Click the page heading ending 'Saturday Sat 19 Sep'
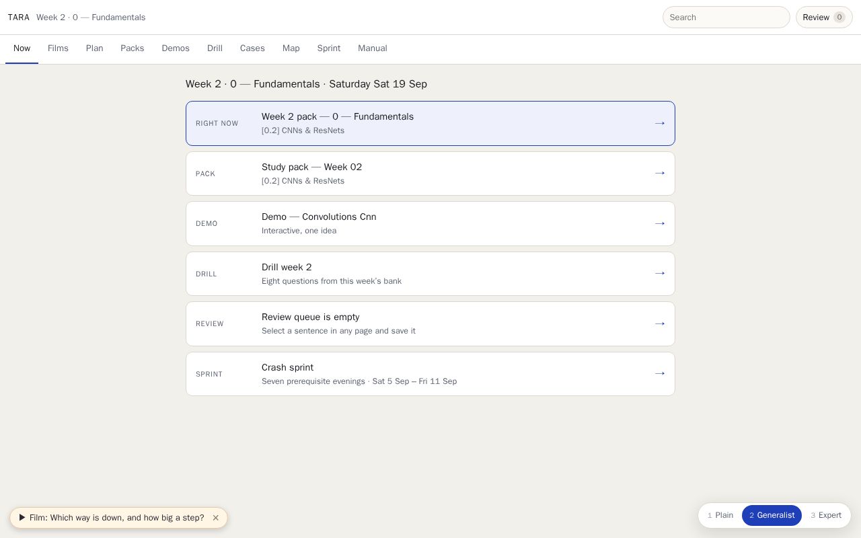 306,84
